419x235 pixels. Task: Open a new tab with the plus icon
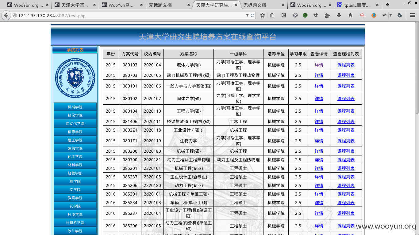pyautogui.click(x=387, y=5)
